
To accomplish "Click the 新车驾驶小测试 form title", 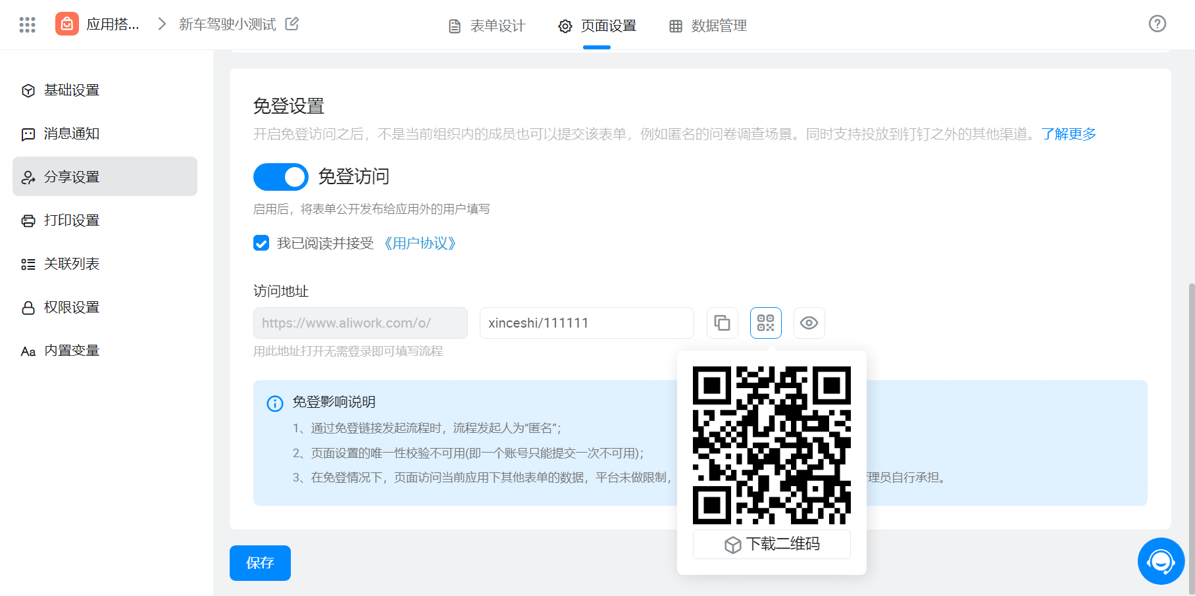I will [x=228, y=24].
